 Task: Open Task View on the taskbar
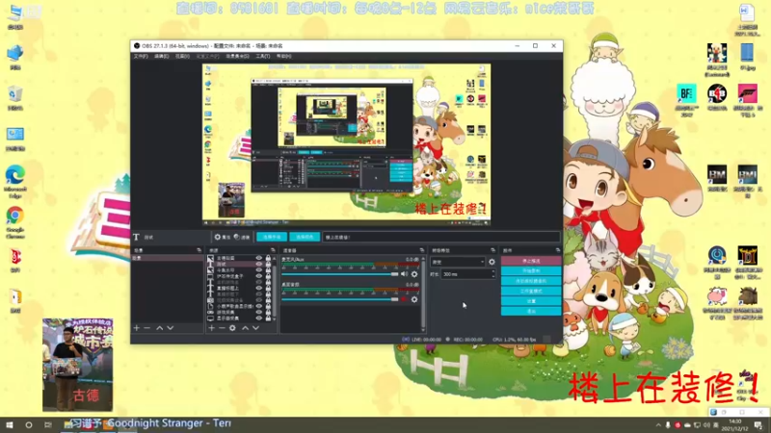[x=47, y=425]
